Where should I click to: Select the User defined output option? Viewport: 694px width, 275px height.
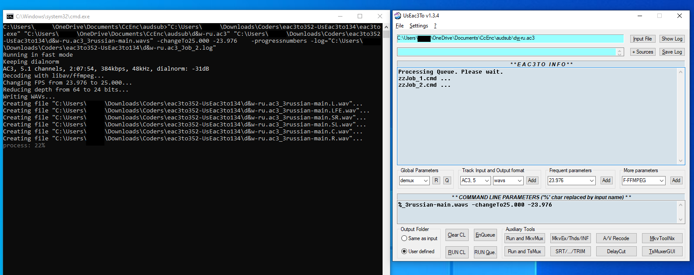404,251
